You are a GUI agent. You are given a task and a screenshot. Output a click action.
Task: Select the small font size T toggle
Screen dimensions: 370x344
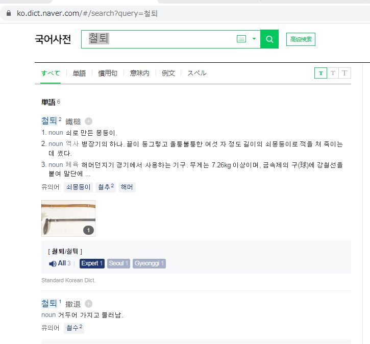point(320,73)
